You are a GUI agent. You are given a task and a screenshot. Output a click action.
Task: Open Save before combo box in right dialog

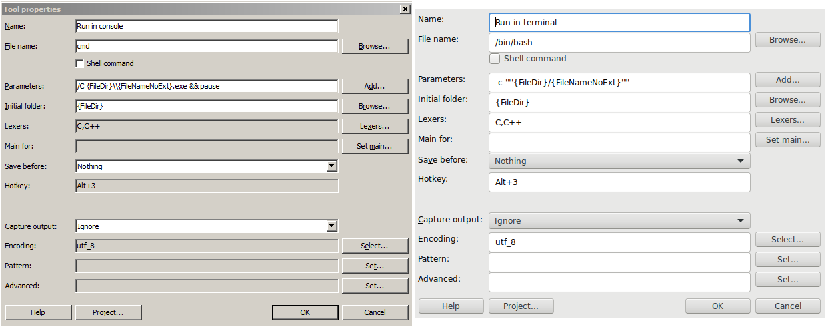coord(619,161)
